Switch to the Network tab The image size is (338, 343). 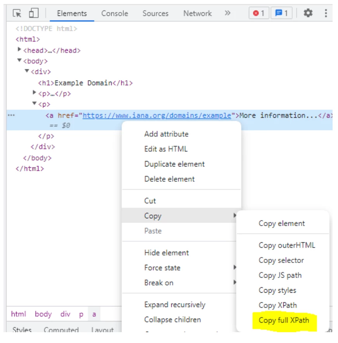pyautogui.click(x=197, y=14)
